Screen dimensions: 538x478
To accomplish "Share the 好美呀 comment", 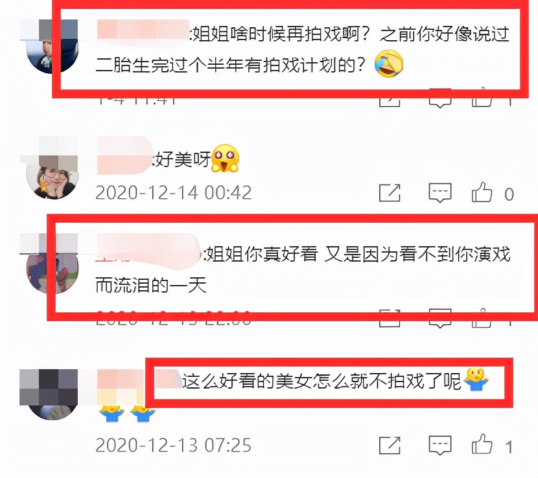I will tap(390, 193).
